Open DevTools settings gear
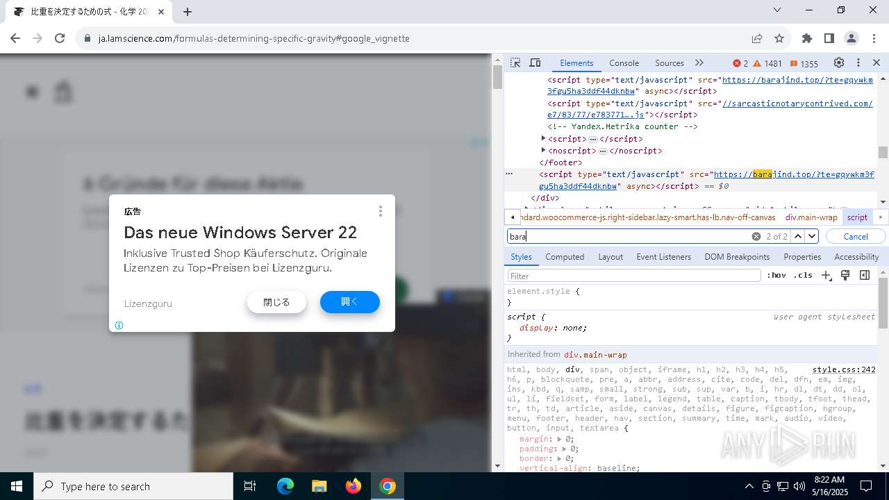Viewport: 889px width, 500px height. (839, 62)
